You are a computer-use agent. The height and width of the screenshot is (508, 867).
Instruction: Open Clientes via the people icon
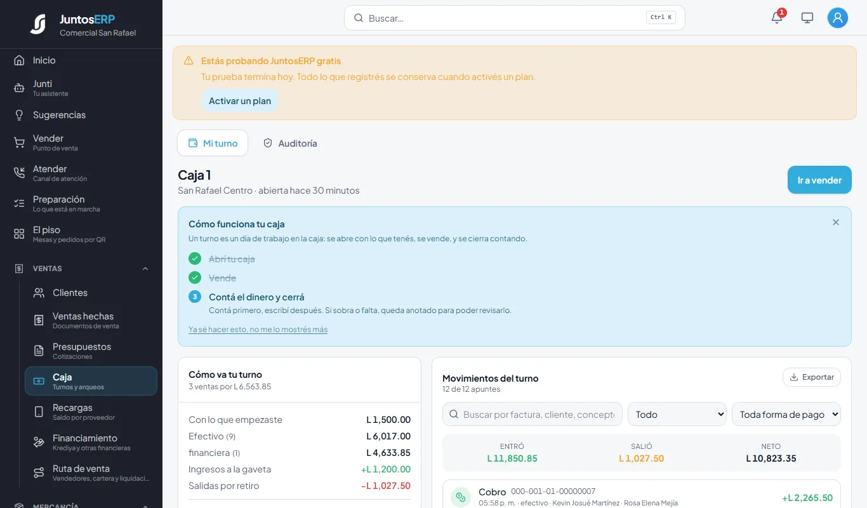tap(39, 293)
